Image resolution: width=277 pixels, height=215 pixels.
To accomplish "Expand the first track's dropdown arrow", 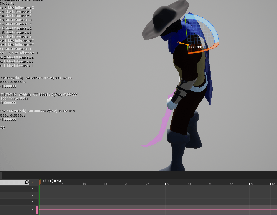I will (x=32, y=188).
